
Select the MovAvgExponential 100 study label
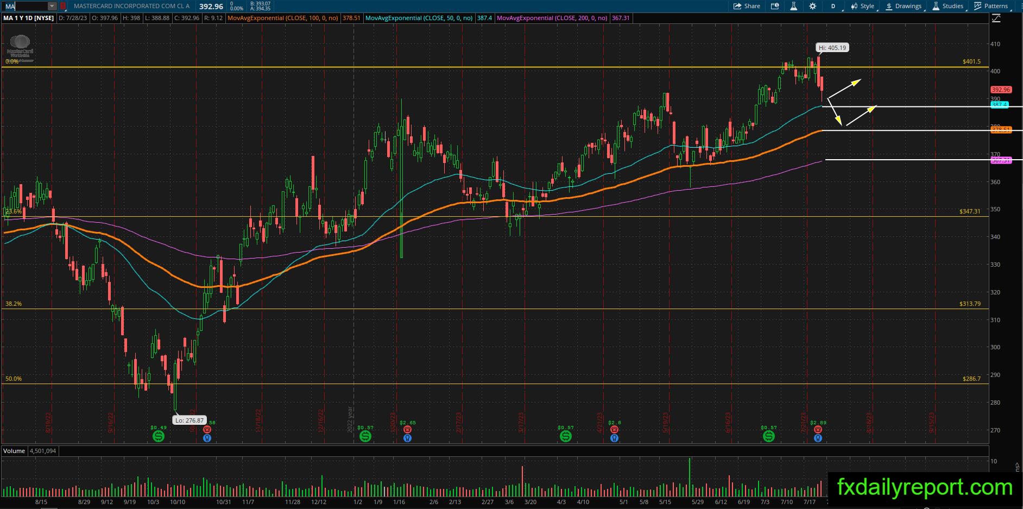pos(283,18)
